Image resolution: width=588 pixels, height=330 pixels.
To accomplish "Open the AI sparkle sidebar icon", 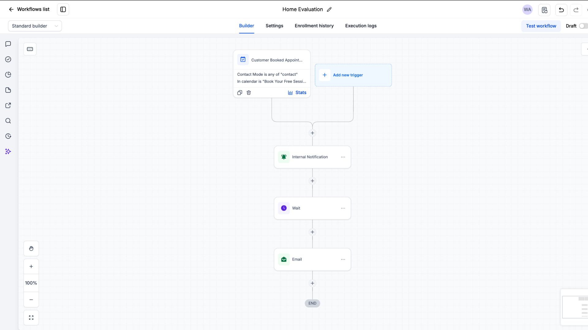I will [8, 152].
